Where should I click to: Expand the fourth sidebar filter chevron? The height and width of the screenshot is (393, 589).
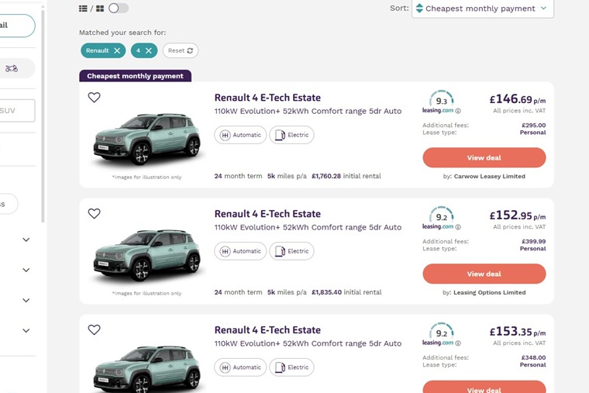pos(26,331)
